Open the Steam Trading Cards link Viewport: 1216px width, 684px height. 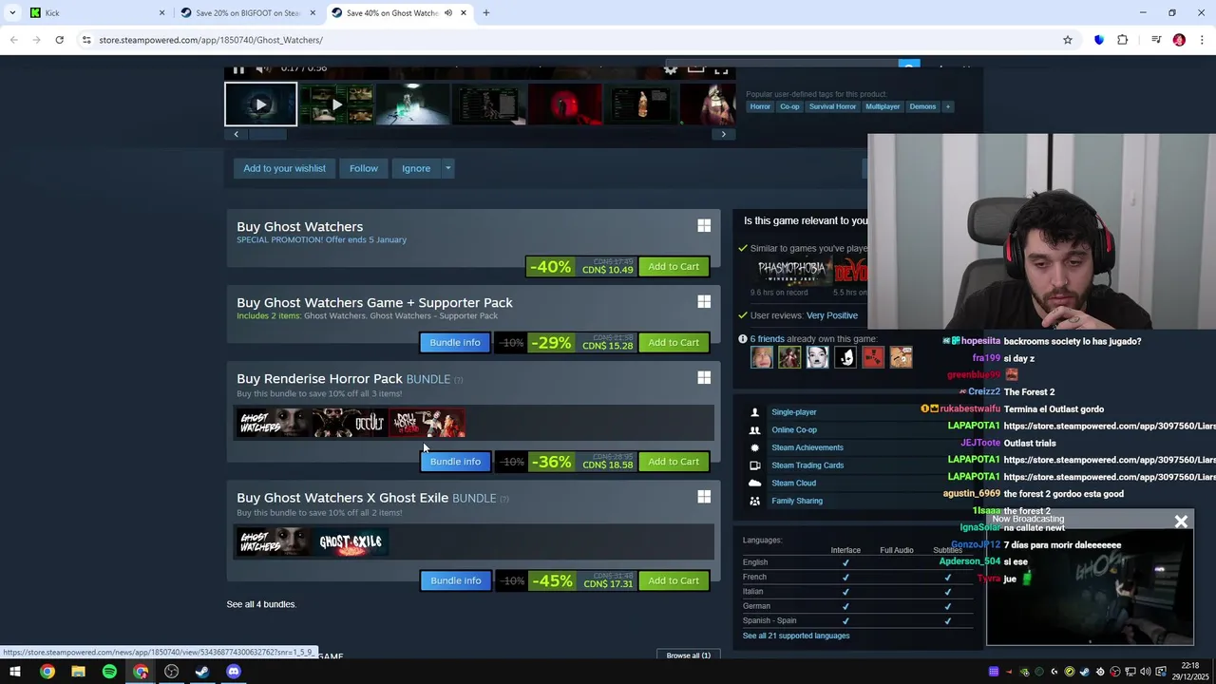[x=807, y=465]
